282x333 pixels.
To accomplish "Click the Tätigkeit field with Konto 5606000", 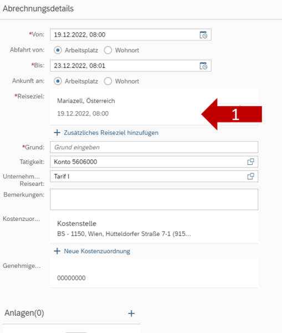I will [x=154, y=162].
